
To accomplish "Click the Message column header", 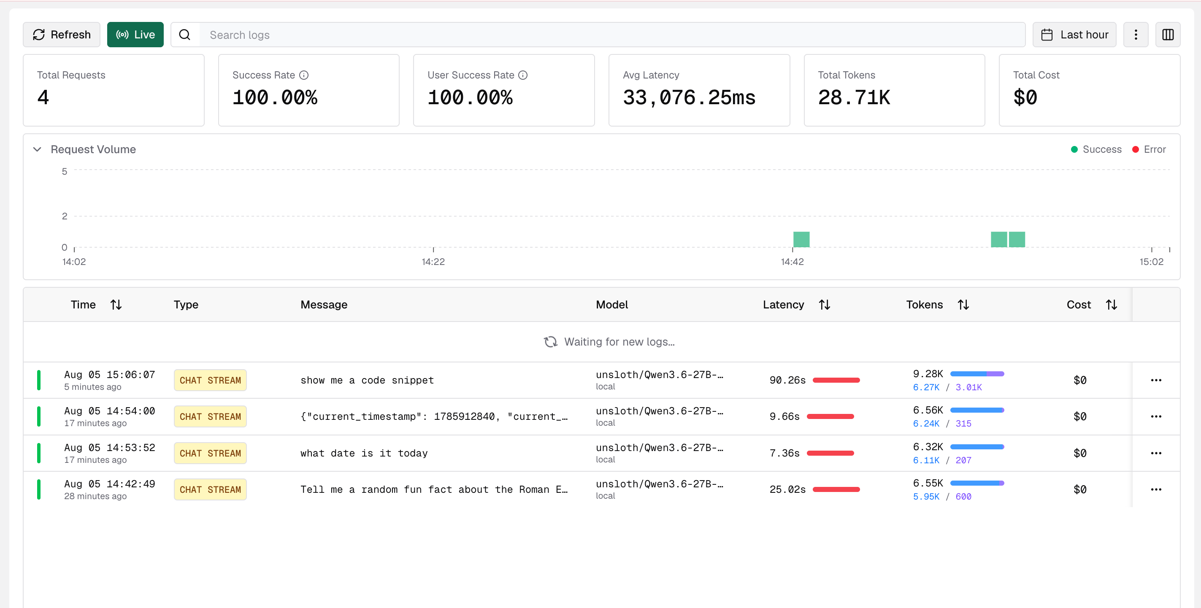I will pyautogui.click(x=324, y=305).
